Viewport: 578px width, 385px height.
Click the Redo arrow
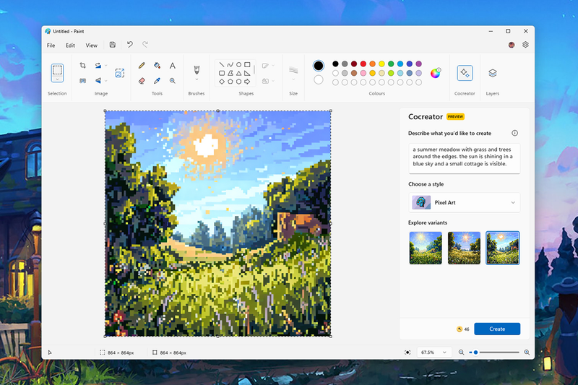coord(145,45)
